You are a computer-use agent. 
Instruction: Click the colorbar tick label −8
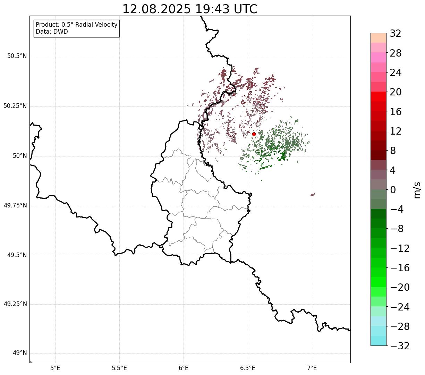click(x=397, y=229)
